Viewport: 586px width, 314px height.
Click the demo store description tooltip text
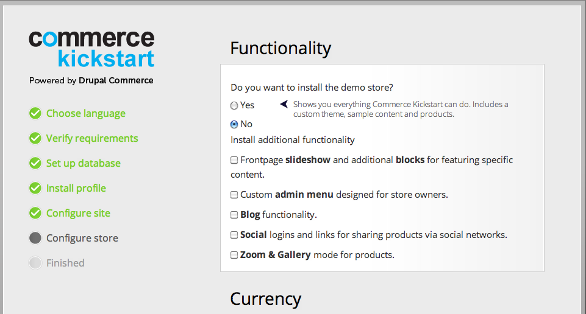pyautogui.click(x=401, y=110)
